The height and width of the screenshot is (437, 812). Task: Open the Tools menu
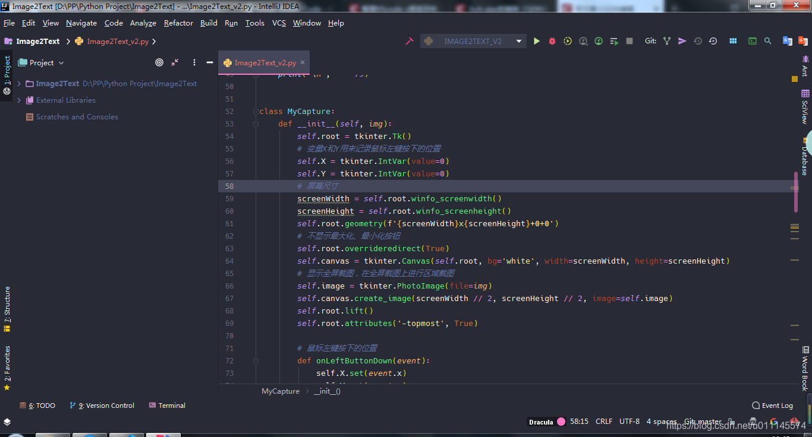pyautogui.click(x=255, y=23)
